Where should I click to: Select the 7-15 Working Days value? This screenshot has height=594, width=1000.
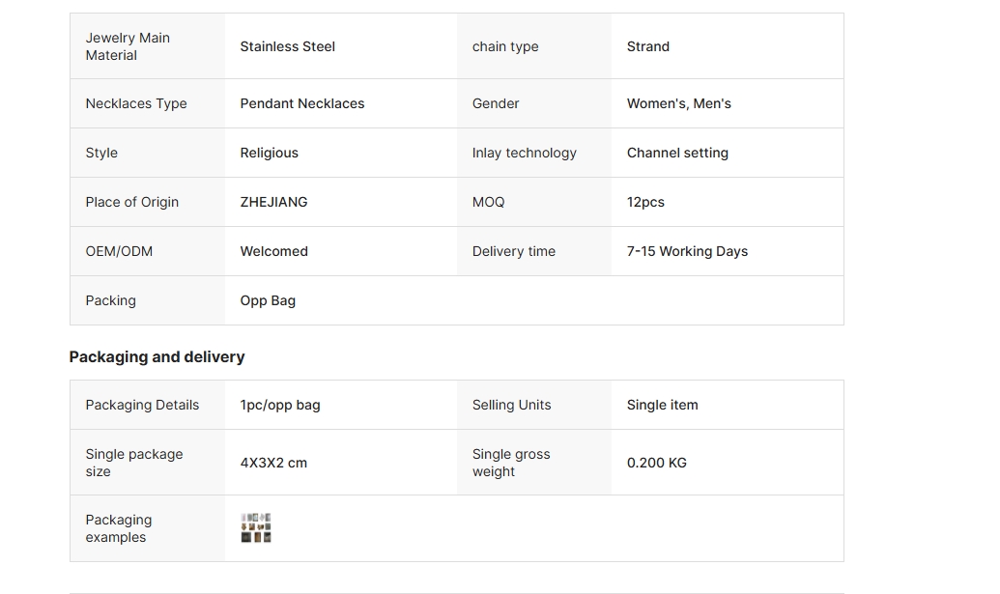tap(687, 251)
